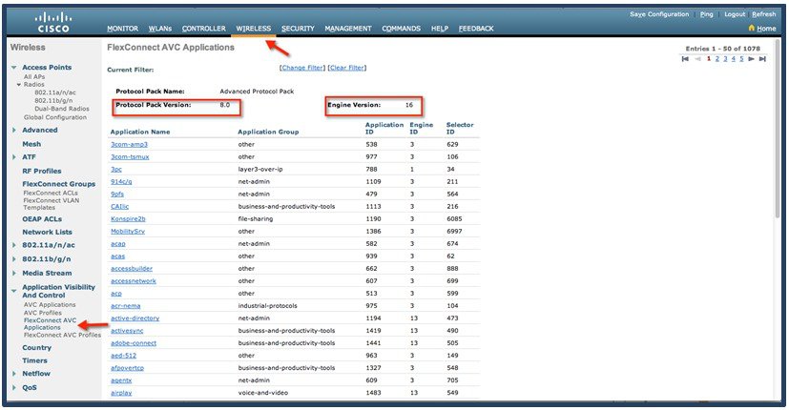This screenshot has height=410, width=789.
Task: Open the airplay application
Action: point(121,393)
